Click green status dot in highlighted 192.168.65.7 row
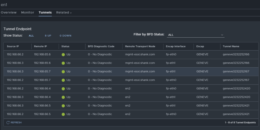Image resolution: width=260 pixels, height=130 pixels. click(x=63, y=72)
